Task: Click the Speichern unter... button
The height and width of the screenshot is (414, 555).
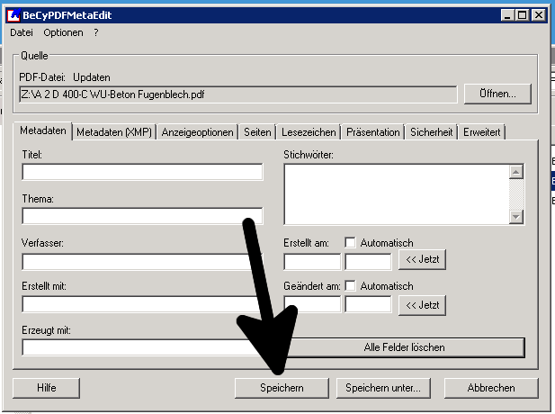Action: (x=383, y=388)
